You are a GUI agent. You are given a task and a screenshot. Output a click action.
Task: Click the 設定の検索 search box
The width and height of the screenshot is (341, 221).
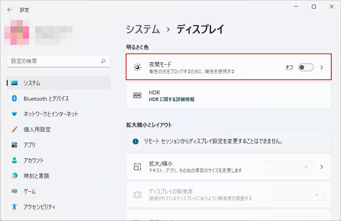point(54,61)
